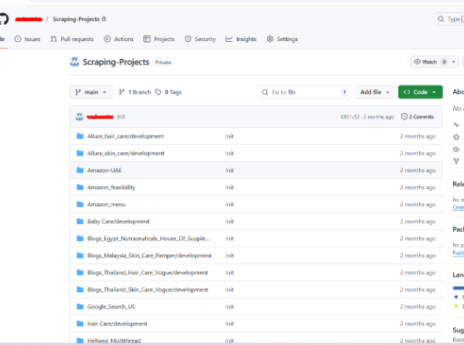Click folder icon of Amazon_feasibility row
This screenshot has height=345, width=464.
(80, 187)
